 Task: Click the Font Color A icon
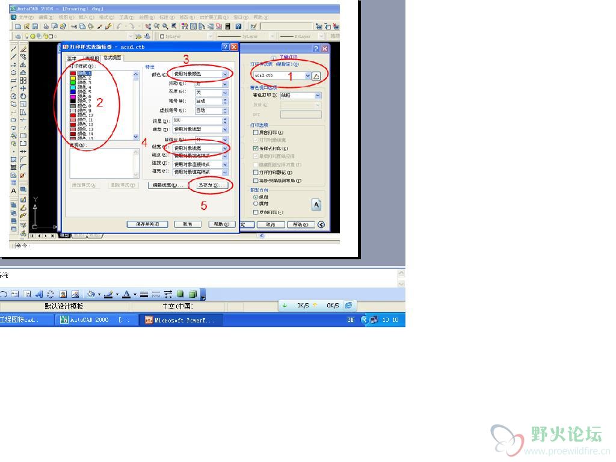(126, 294)
